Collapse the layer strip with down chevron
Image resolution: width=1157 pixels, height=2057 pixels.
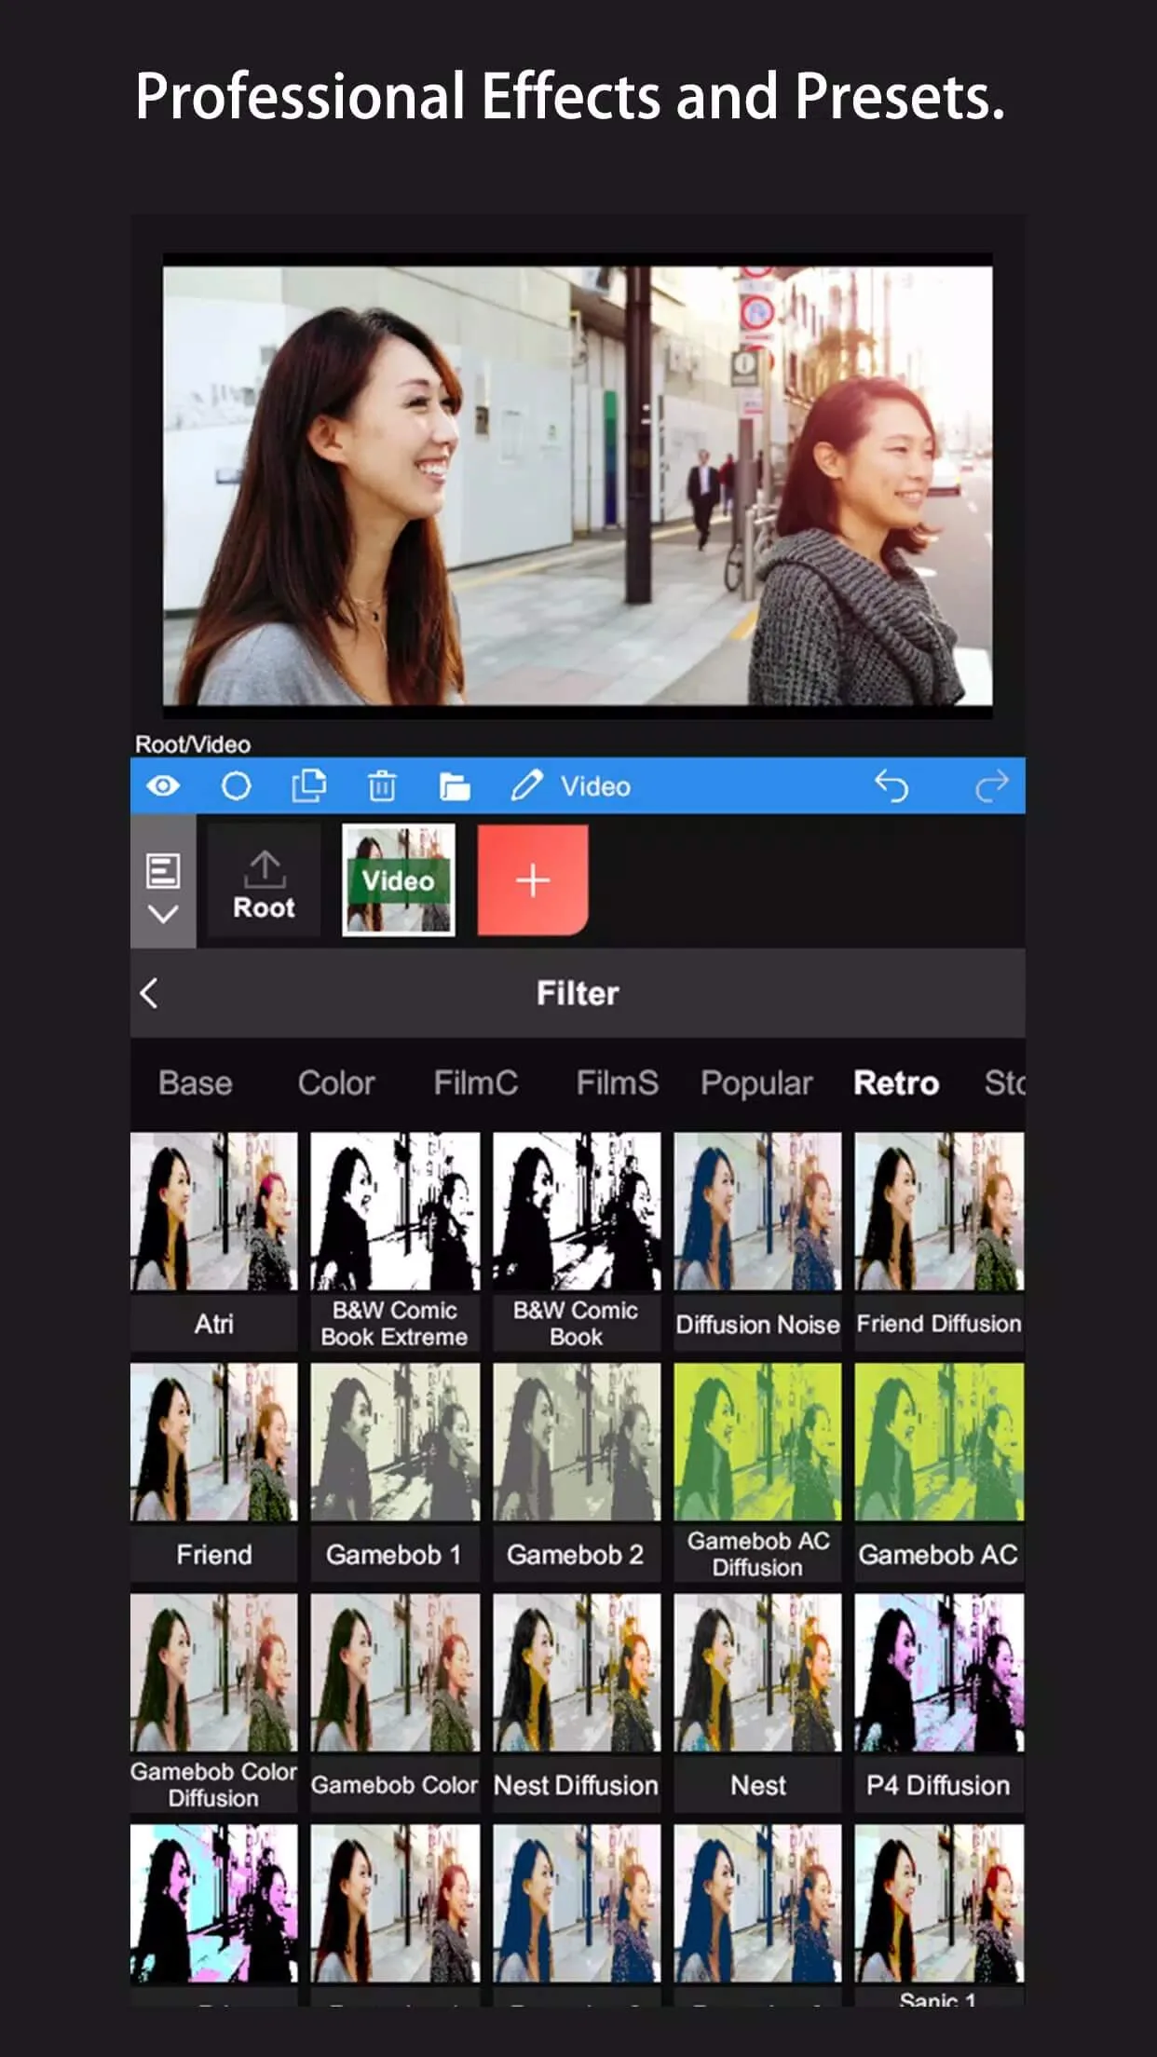click(163, 915)
